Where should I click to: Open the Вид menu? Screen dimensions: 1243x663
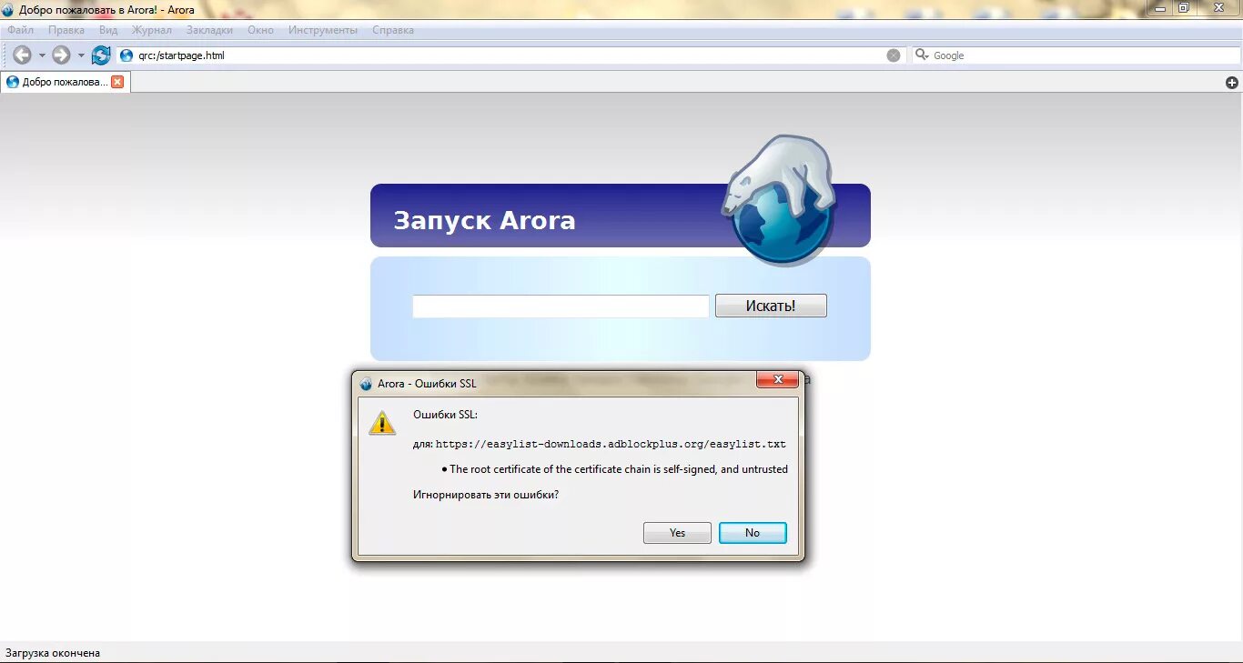(108, 30)
